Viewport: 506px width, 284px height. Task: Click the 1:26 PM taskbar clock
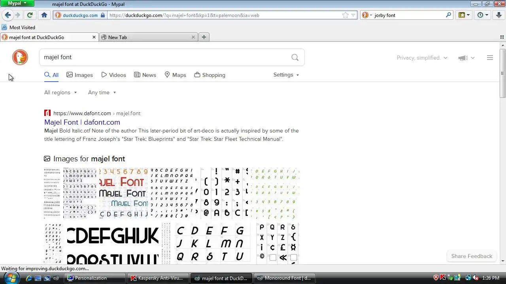(491, 278)
